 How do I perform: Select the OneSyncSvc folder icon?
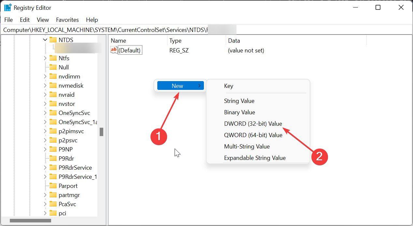[x=53, y=113]
